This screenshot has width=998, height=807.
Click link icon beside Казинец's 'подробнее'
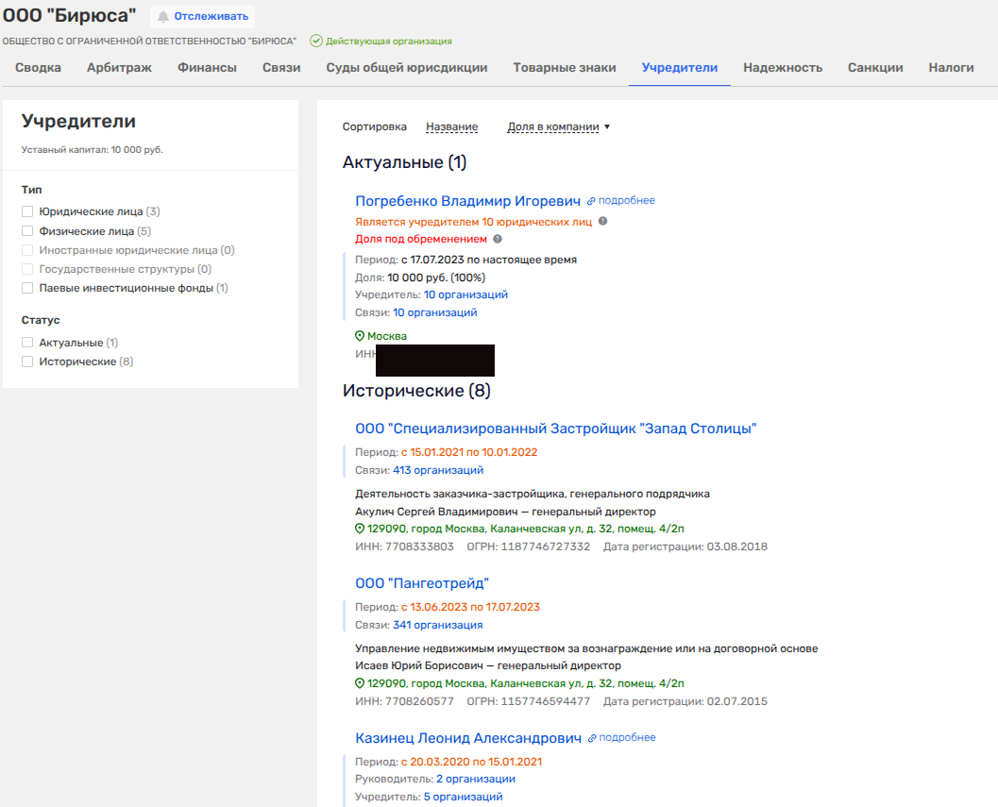[x=592, y=738]
